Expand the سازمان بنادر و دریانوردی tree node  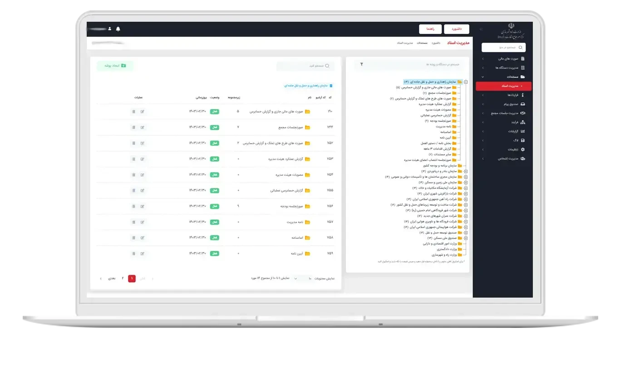coord(466,171)
